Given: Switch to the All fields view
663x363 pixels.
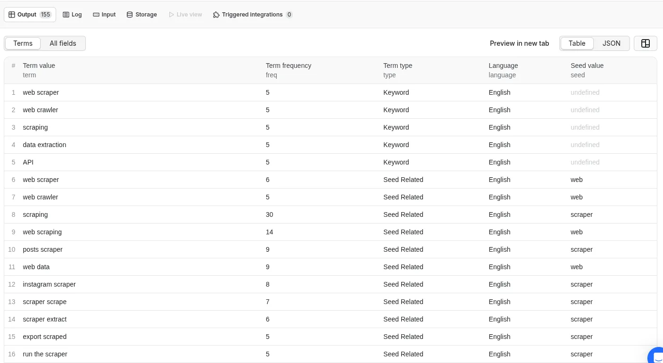Looking at the screenshot, I should [63, 43].
